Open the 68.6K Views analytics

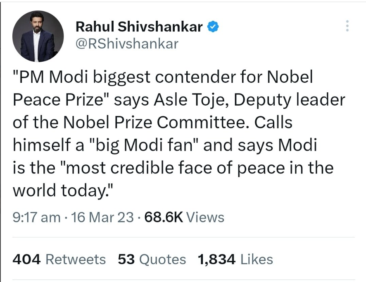[184, 217]
